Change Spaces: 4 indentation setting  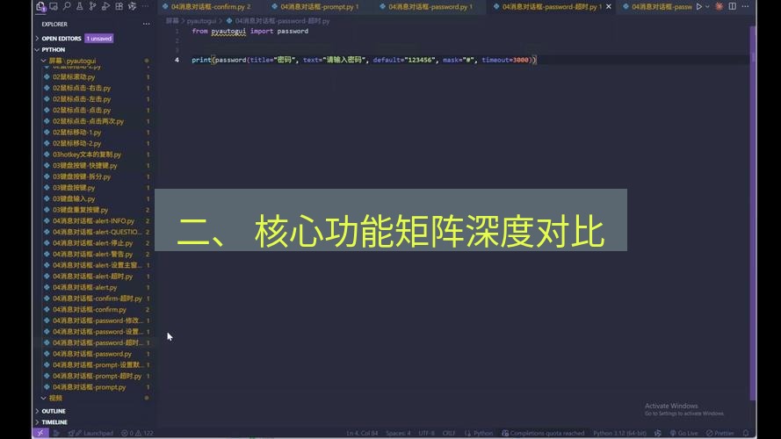398,433
